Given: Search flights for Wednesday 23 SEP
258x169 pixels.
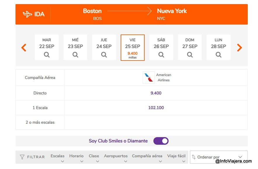Looking at the screenshot, I should click(x=75, y=54).
